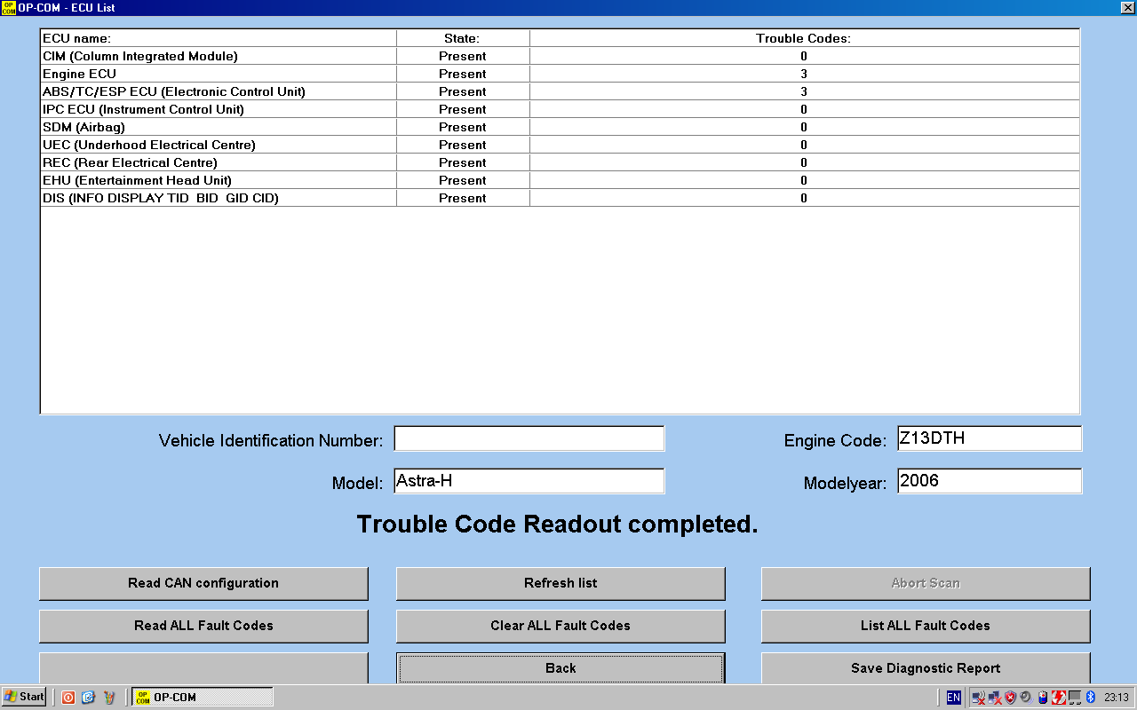Close the OP-COM ECU List window
The height and width of the screenshot is (710, 1137).
click(x=1127, y=8)
